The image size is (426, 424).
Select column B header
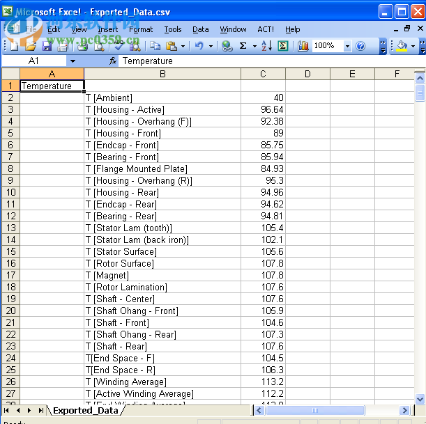(162, 74)
